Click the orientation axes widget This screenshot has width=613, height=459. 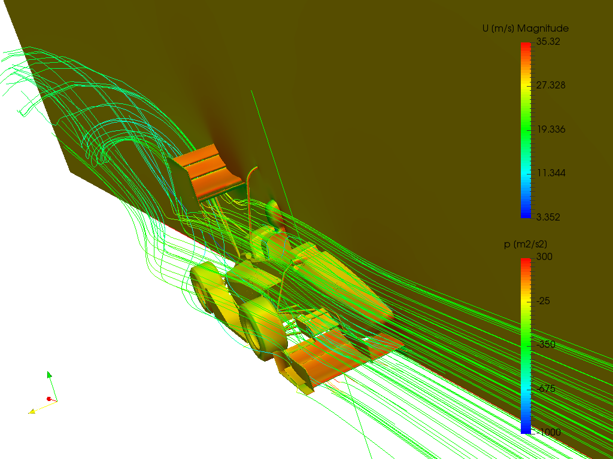(x=43, y=393)
